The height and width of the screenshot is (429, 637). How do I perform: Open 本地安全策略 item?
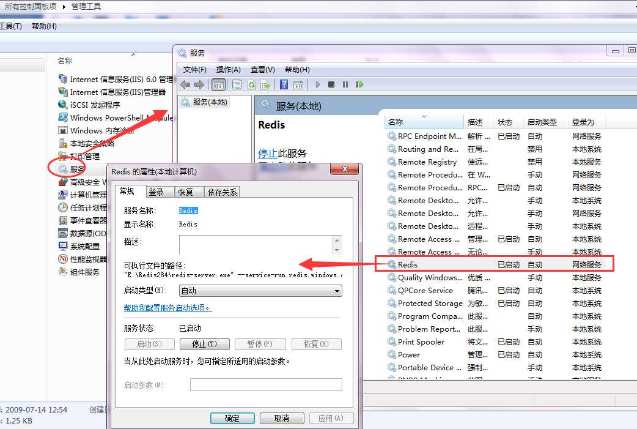pyautogui.click(x=86, y=144)
